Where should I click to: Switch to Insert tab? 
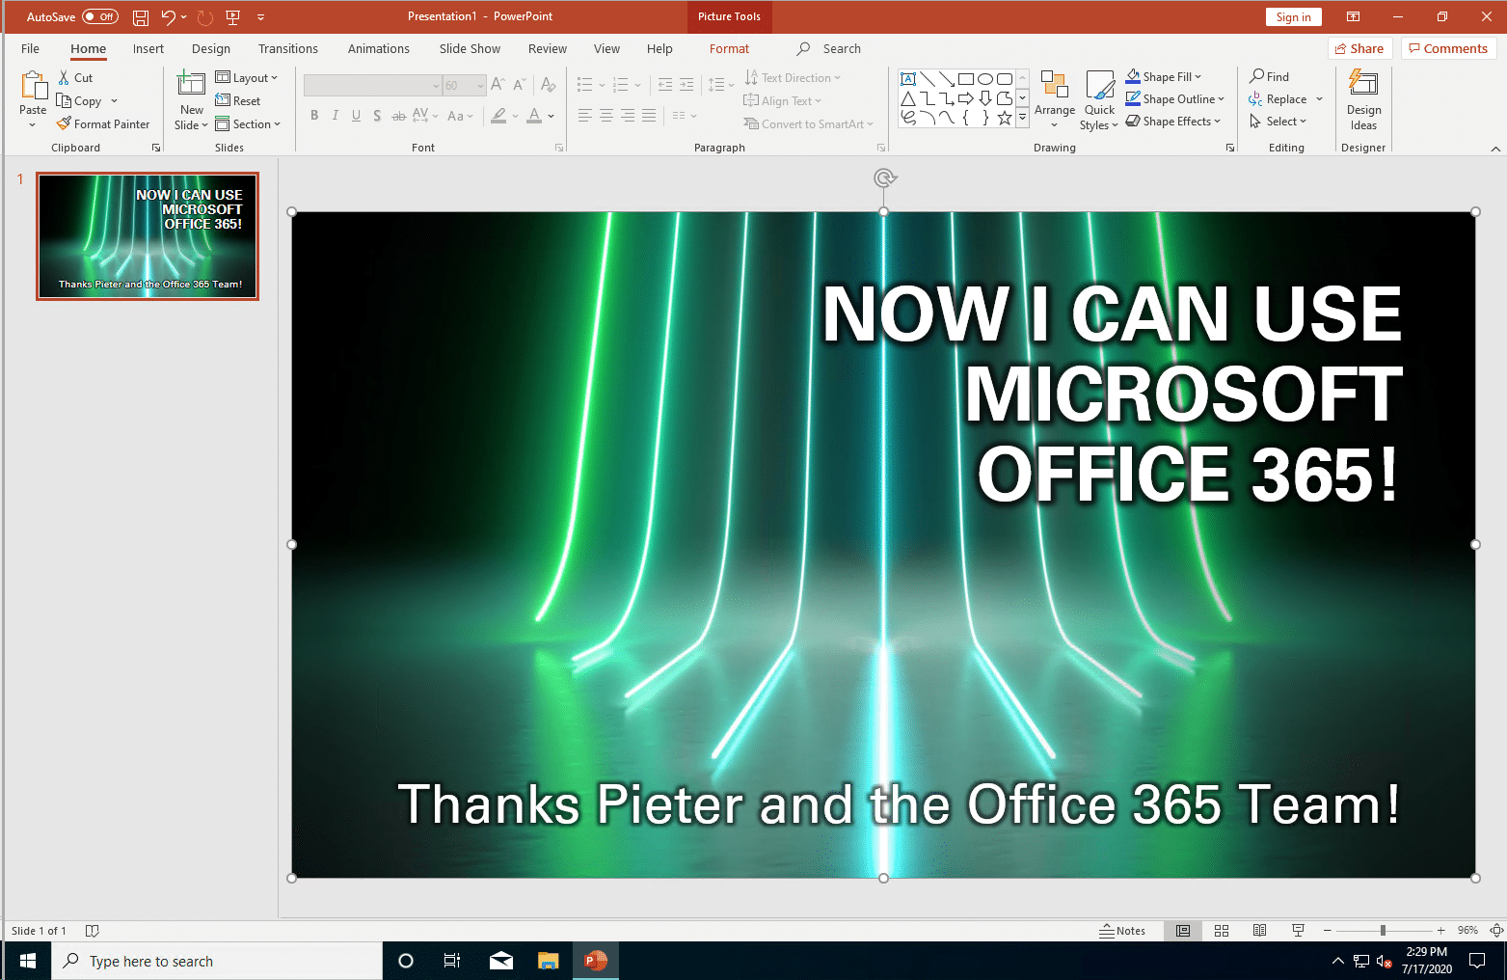pos(148,48)
